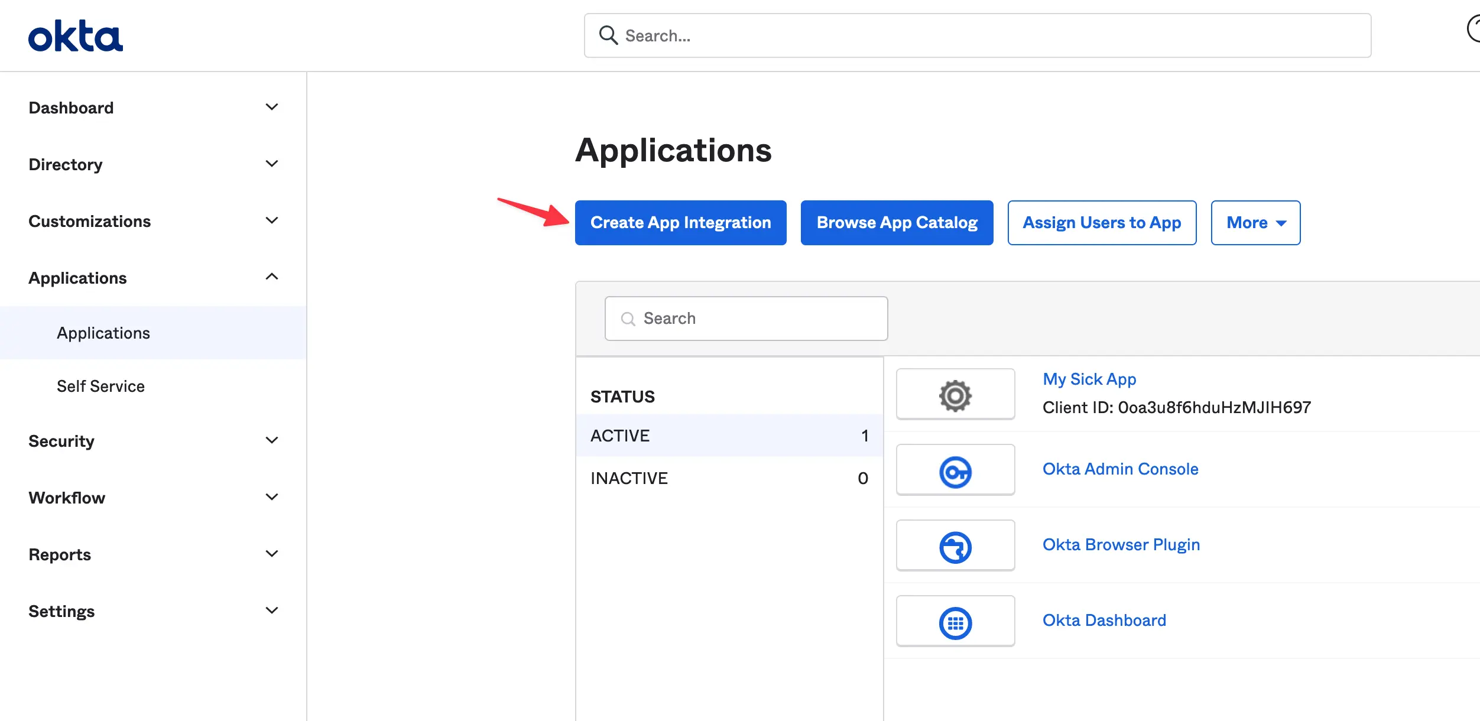Click the Create App Integration button
Viewport: 1480px width, 721px height.
point(680,223)
